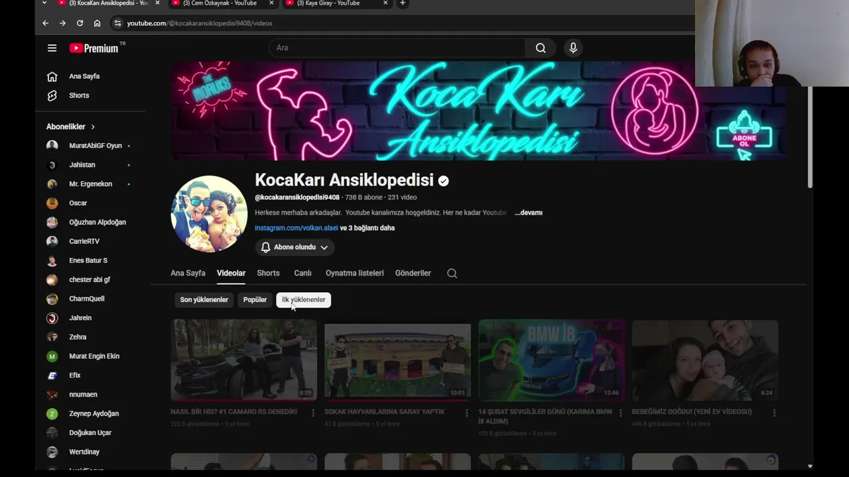Image resolution: width=849 pixels, height=477 pixels.
Task: Open Oscar subscription avatar
Action: (x=52, y=203)
